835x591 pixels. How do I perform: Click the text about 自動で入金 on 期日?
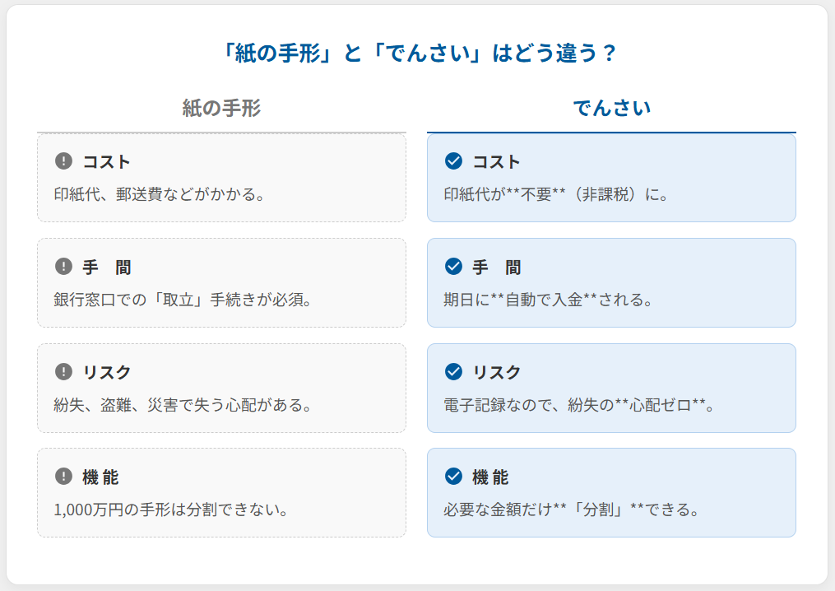tap(548, 300)
